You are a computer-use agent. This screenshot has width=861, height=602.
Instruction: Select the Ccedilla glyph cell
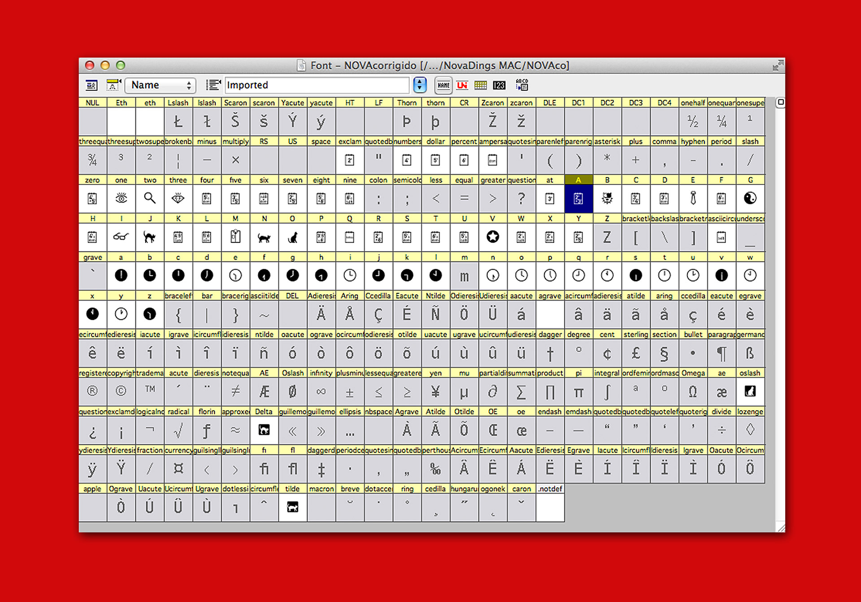click(x=378, y=314)
